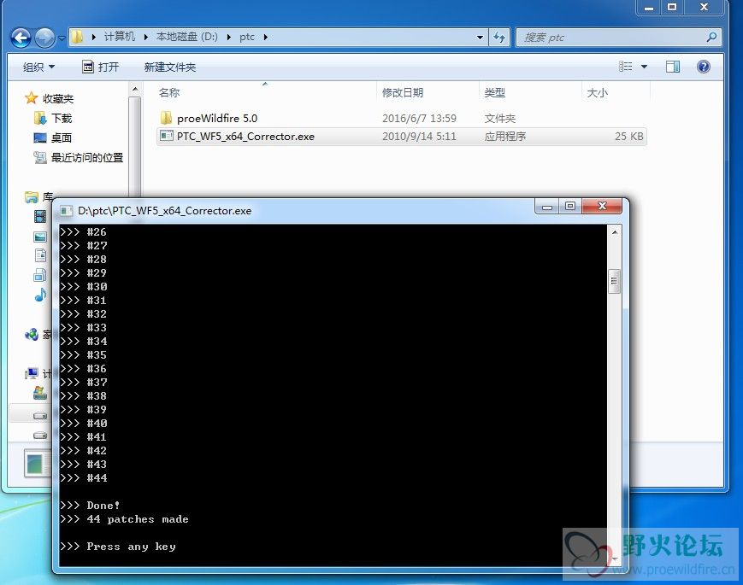
Task: Toggle the preview pane icon
Action: 672,67
